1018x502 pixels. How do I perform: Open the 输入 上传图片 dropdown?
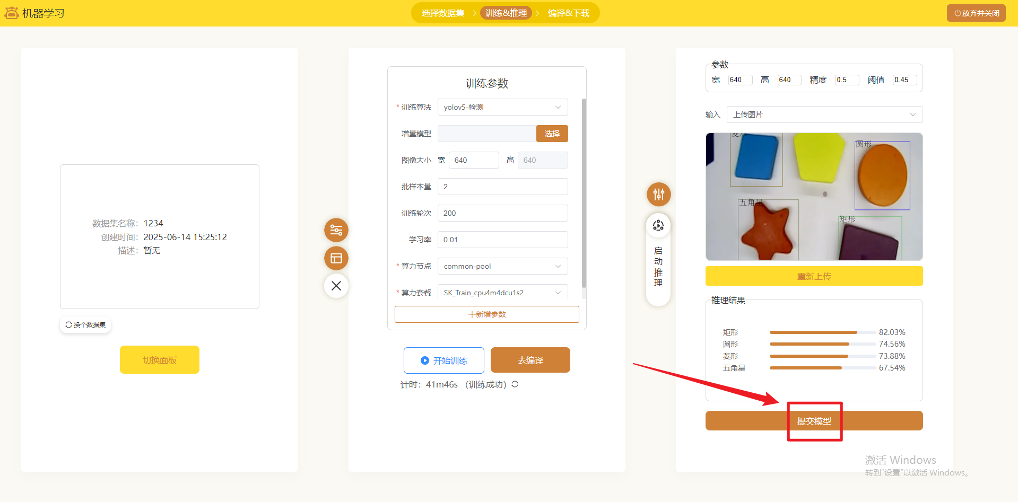[x=824, y=115]
